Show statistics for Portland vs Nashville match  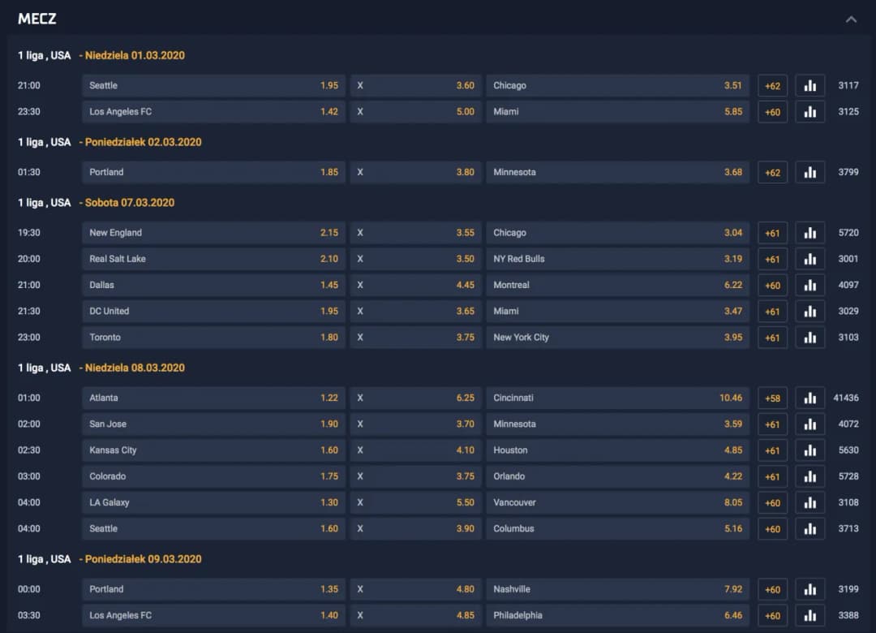tap(809, 590)
